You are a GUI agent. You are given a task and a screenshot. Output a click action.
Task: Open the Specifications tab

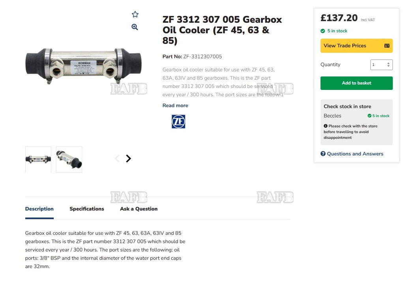[x=87, y=209]
